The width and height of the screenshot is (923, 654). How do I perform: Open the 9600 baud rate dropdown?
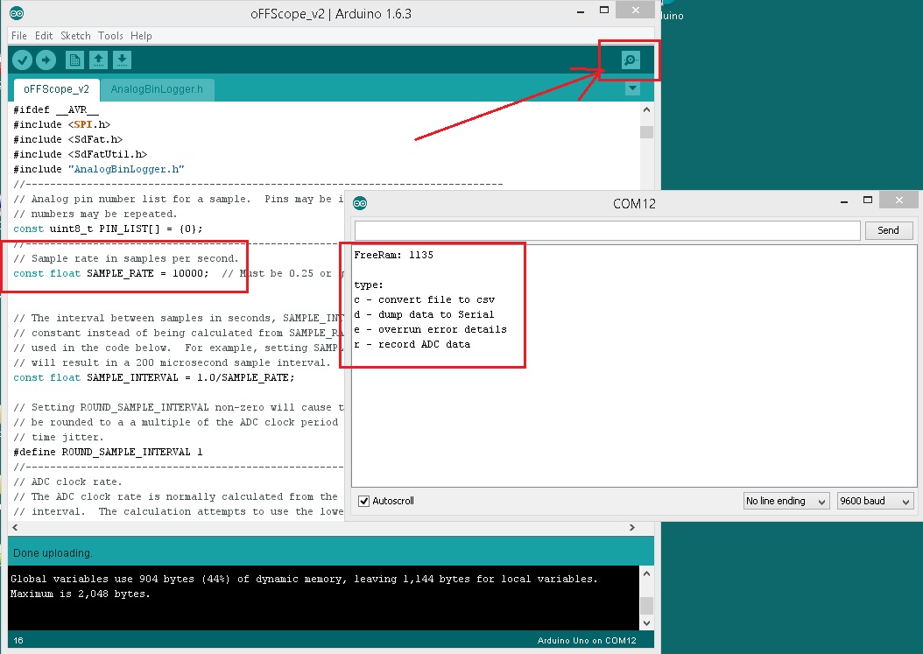[x=875, y=501]
